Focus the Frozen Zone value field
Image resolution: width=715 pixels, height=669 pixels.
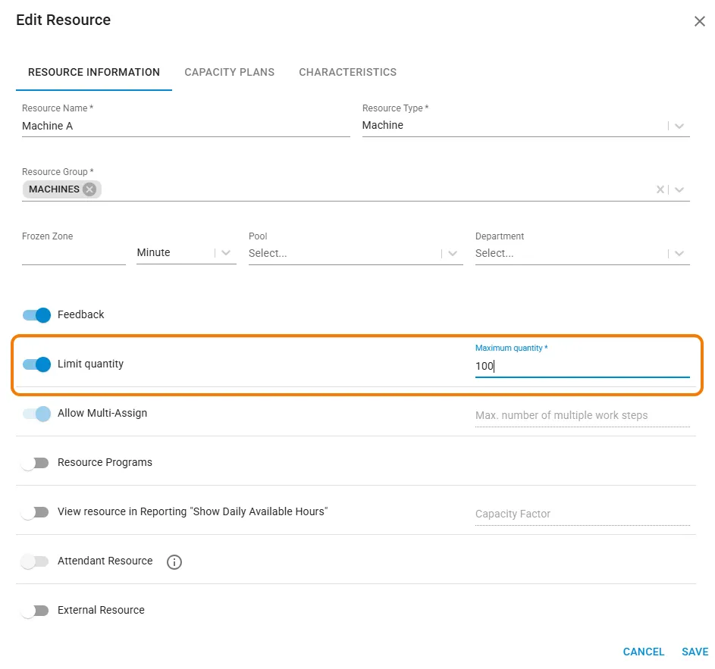[x=74, y=253]
